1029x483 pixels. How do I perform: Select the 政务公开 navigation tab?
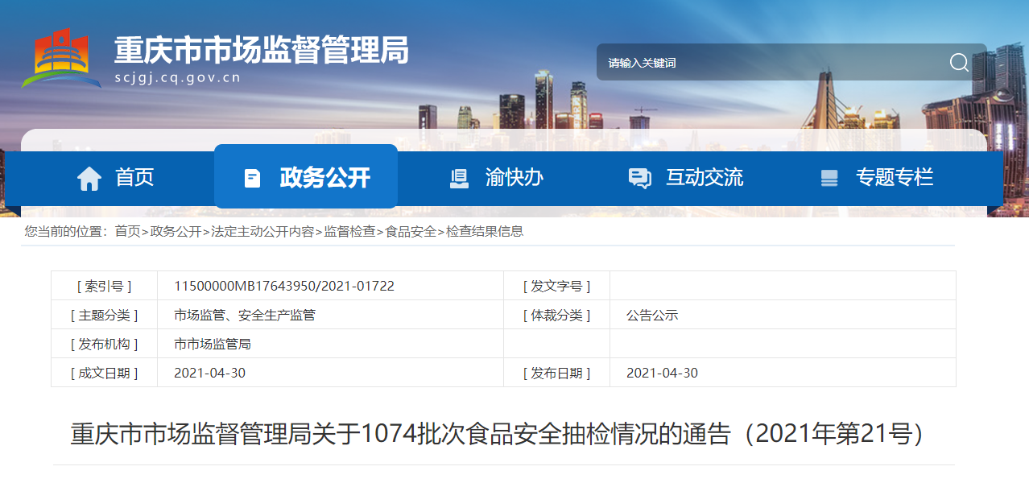click(324, 177)
